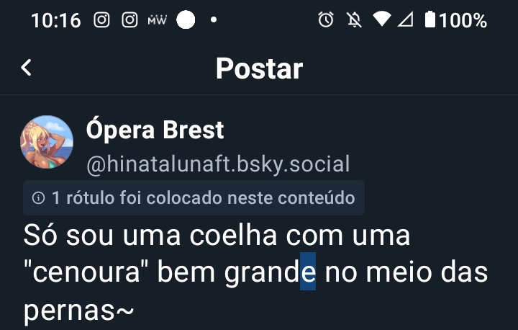
Task: Tap the back arrow in the header
Action: [x=27, y=68]
